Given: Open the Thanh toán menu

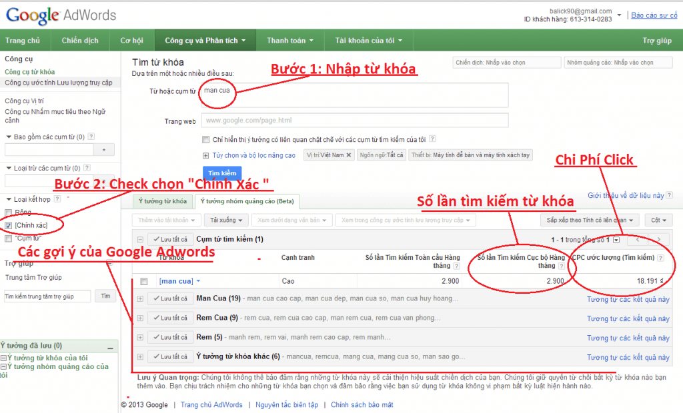Looking at the screenshot, I should [x=290, y=41].
